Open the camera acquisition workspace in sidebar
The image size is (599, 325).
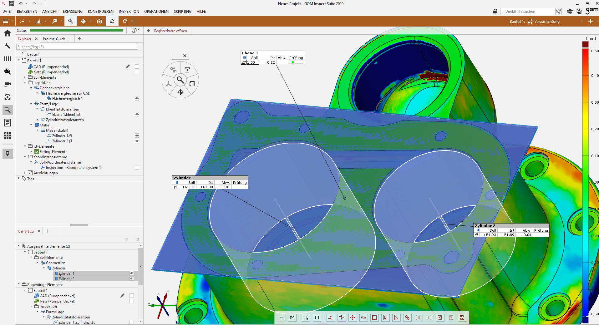click(8, 84)
